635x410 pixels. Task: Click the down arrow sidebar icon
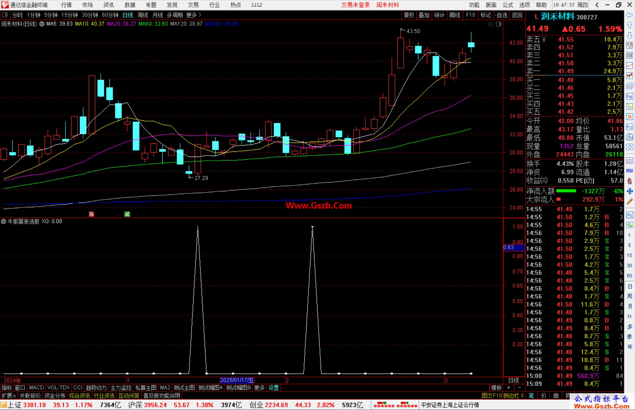tap(629, 35)
